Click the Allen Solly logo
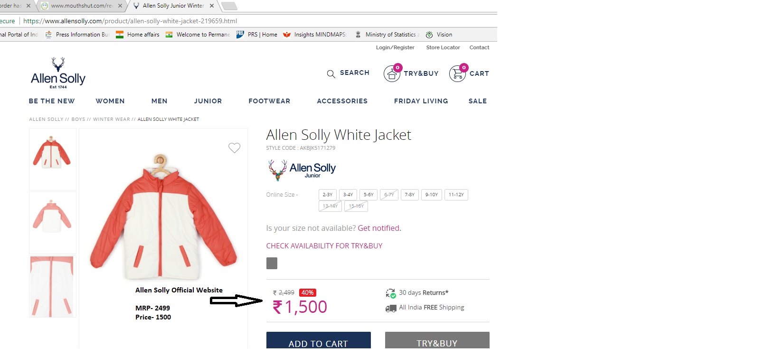775x364 pixels. (58, 73)
